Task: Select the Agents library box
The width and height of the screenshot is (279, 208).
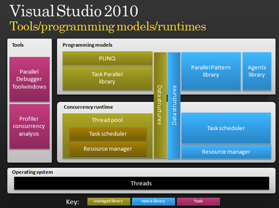Action: (x=257, y=71)
